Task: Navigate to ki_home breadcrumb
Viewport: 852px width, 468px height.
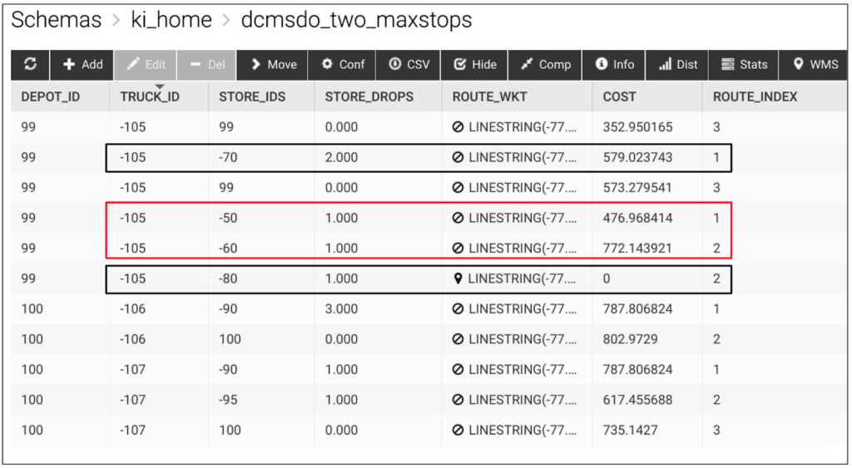Action: click(171, 20)
